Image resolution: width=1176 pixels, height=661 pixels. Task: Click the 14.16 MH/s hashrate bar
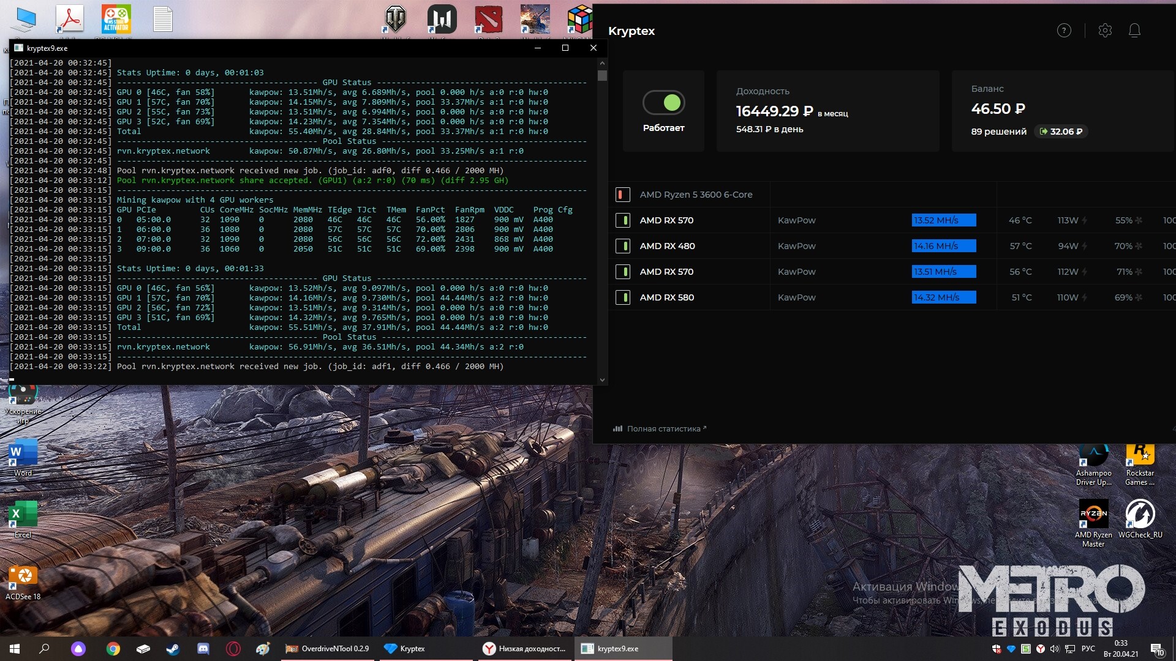coord(943,246)
